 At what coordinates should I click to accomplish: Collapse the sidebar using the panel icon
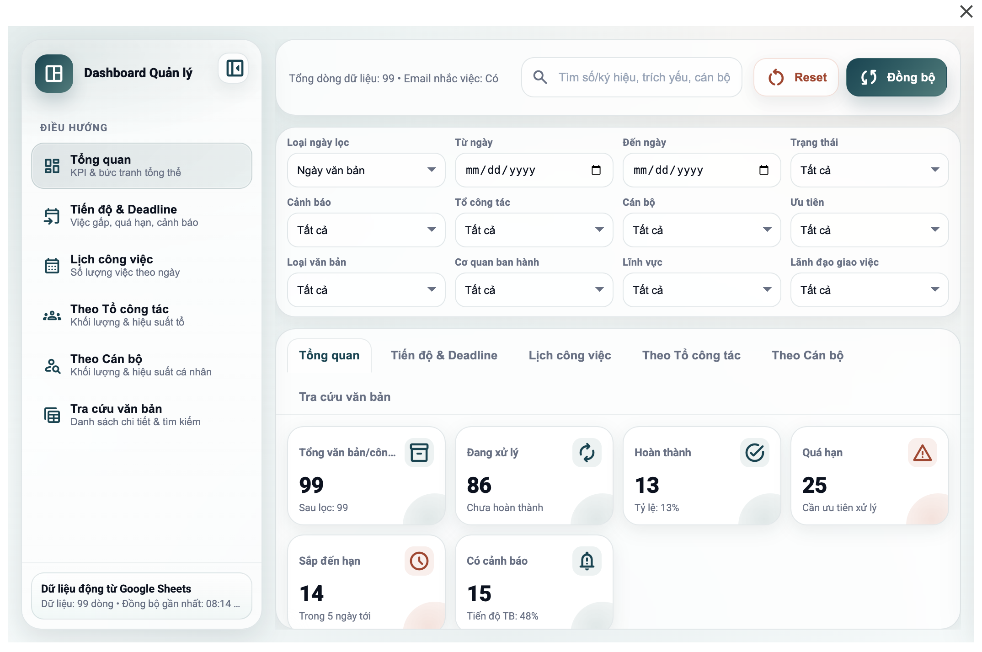(x=233, y=68)
